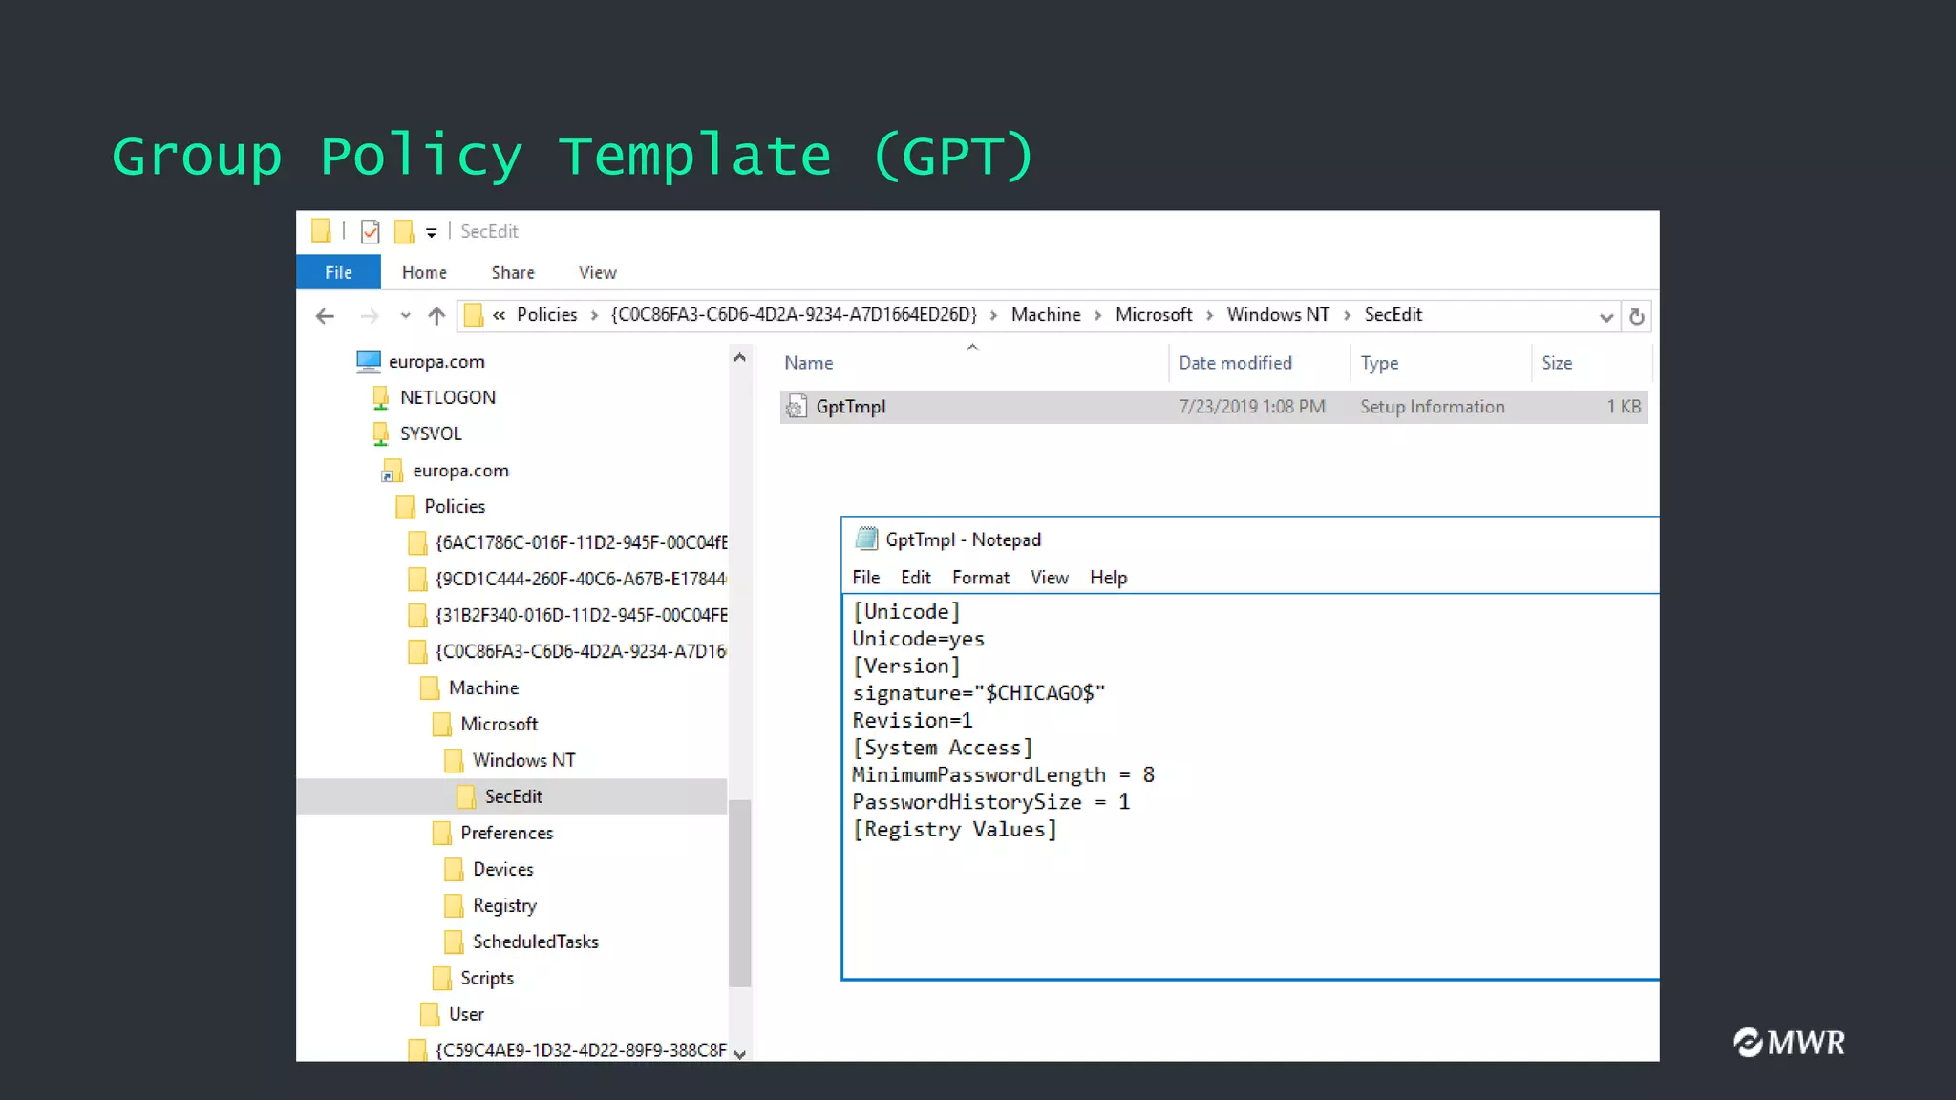Open the chevron after Policies in breadcrumb
This screenshot has width=1956, height=1100.
[x=594, y=316]
